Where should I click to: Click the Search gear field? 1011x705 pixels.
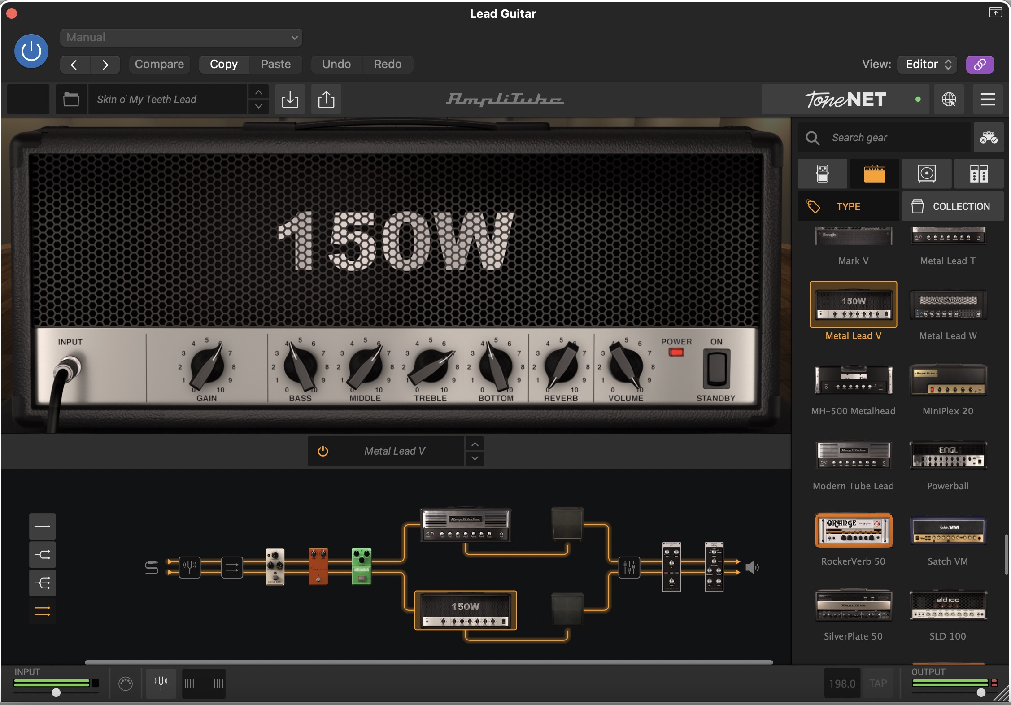click(x=884, y=138)
